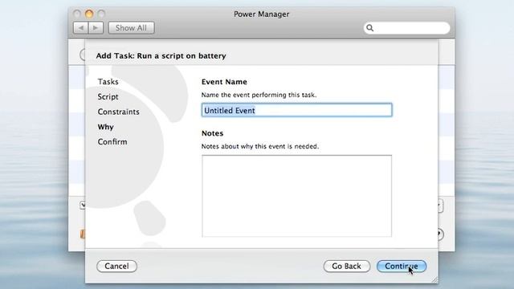The width and height of the screenshot is (514, 289).
Task: Cancel the Add Task dialog
Action: [116, 266]
